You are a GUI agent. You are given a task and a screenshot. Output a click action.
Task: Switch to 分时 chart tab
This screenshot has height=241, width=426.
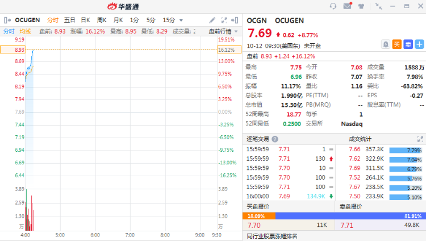pos(53,20)
